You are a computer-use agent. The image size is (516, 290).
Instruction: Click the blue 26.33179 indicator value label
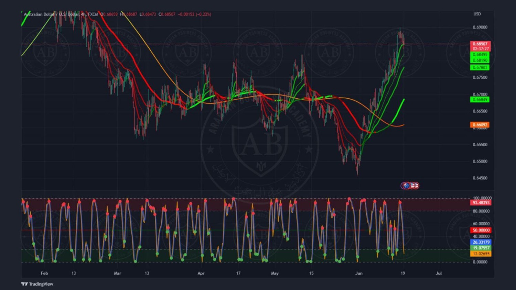481,242
